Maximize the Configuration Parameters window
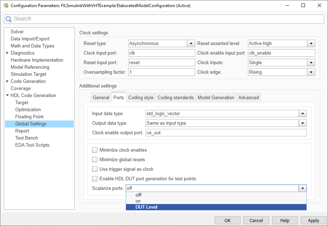This screenshot has width=328, height=226. point(303,5)
